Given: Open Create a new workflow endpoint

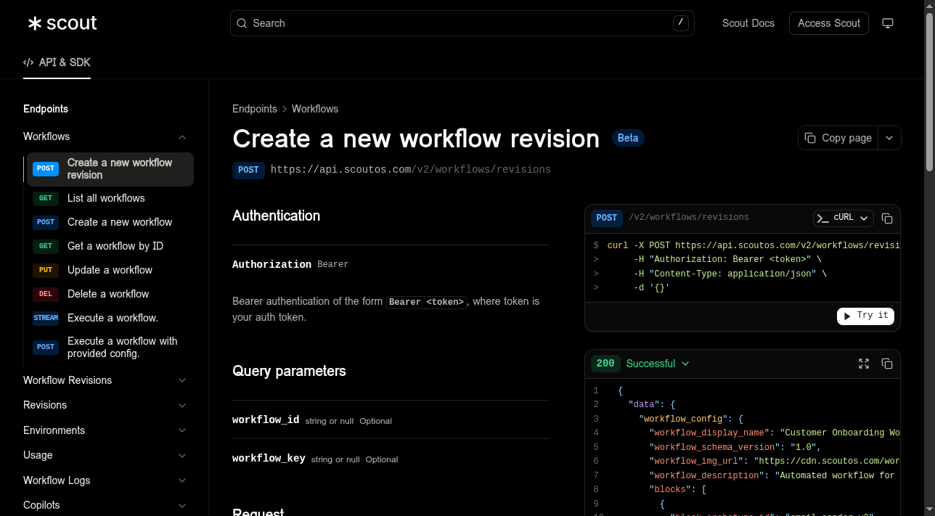Looking at the screenshot, I should click(x=110, y=222).
